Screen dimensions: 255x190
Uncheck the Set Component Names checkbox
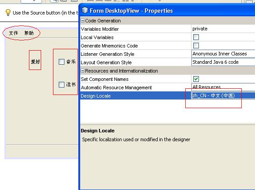[x=196, y=79]
